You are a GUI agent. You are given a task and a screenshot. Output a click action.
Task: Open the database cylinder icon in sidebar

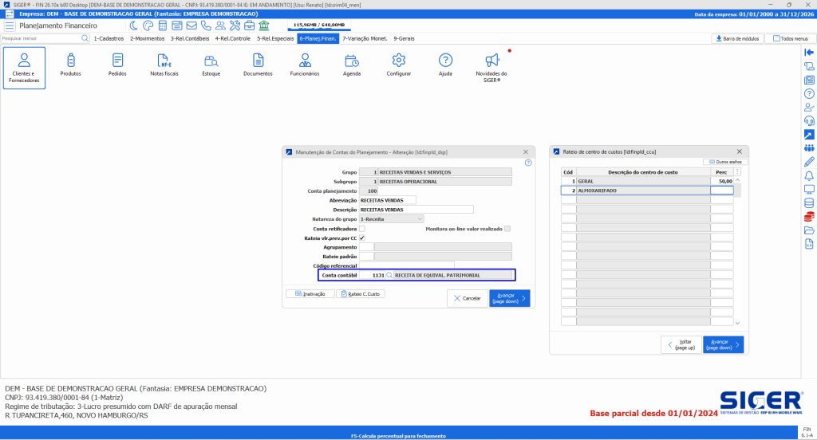click(809, 203)
